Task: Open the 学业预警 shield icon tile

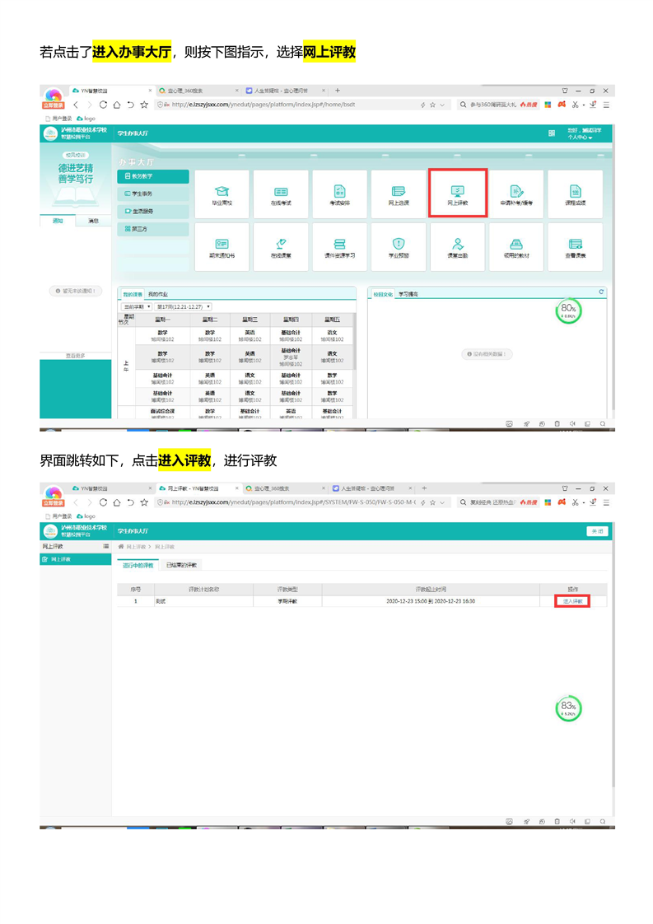Action: [x=399, y=247]
